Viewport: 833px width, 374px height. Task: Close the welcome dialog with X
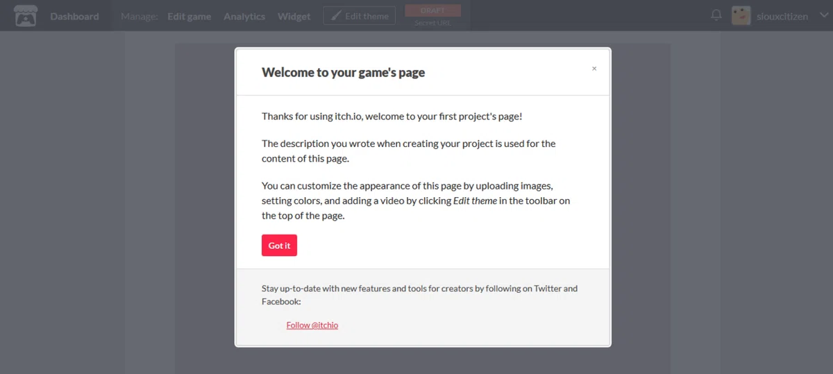click(594, 69)
